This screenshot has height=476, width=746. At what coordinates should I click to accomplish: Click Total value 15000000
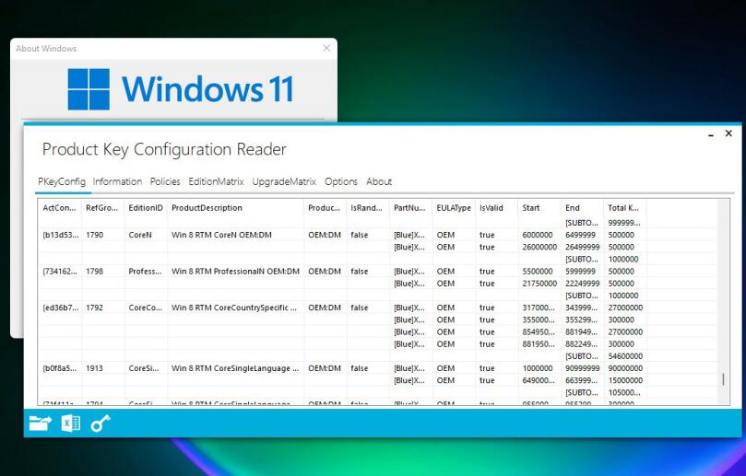[625, 380]
